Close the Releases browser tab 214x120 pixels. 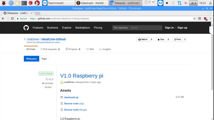(x=32, y=13)
